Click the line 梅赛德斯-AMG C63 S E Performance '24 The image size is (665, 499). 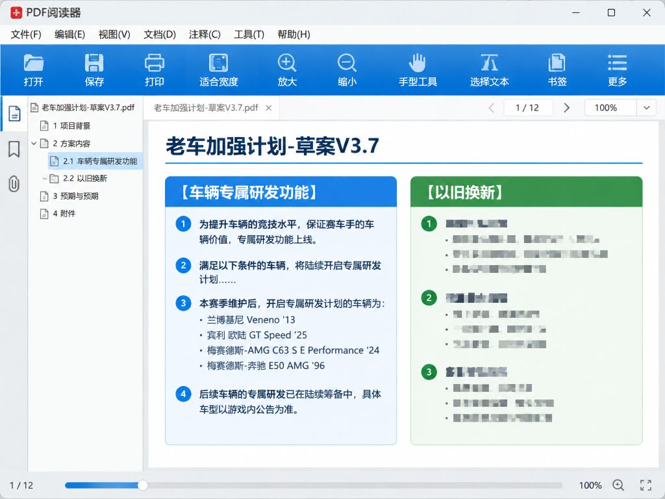click(x=293, y=350)
